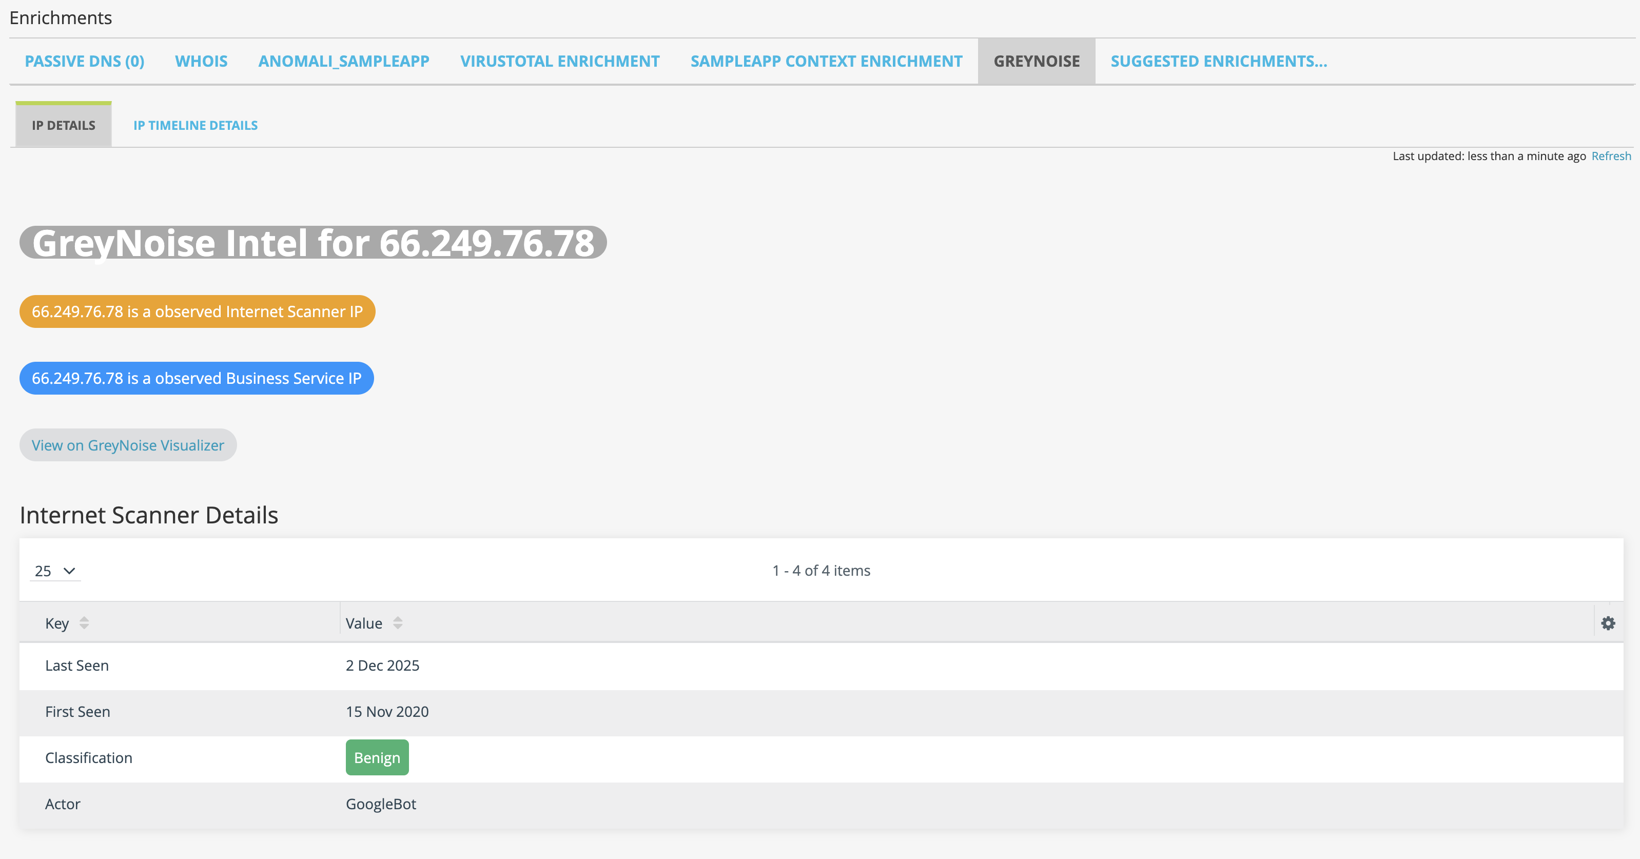Image resolution: width=1640 pixels, height=859 pixels.
Task: Switch to SampleApp Context Enrichment tab
Action: (826, 61)
